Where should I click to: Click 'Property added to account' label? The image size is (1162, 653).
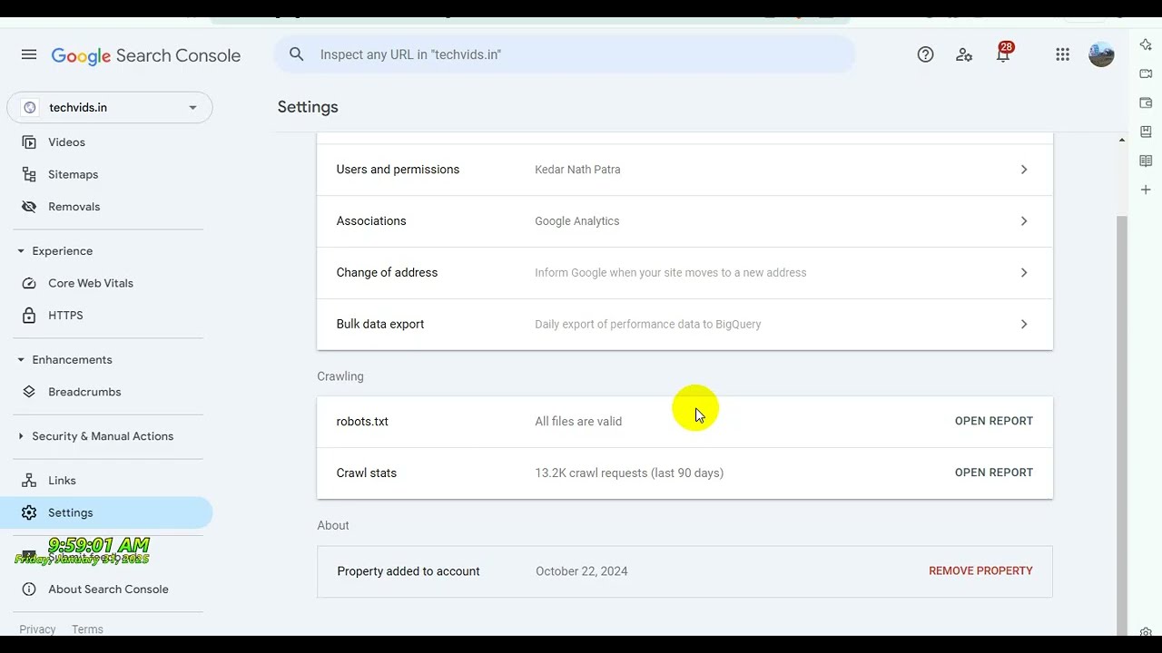[409, 571]
